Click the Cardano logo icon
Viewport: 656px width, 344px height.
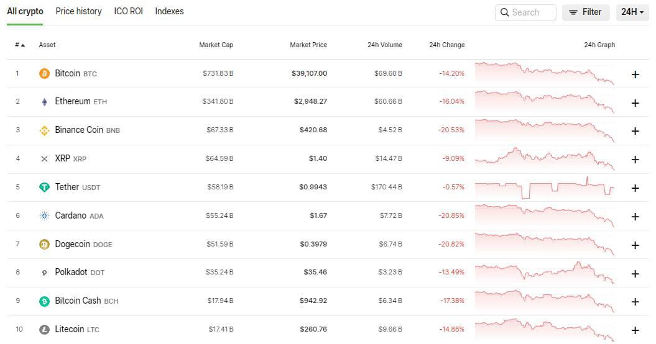(44, 215)
